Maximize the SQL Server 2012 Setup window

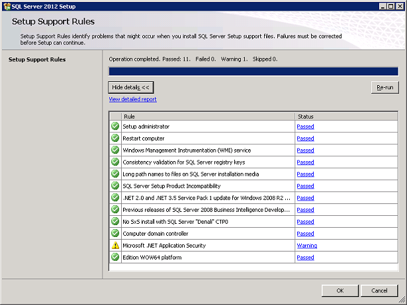(390, 6)
